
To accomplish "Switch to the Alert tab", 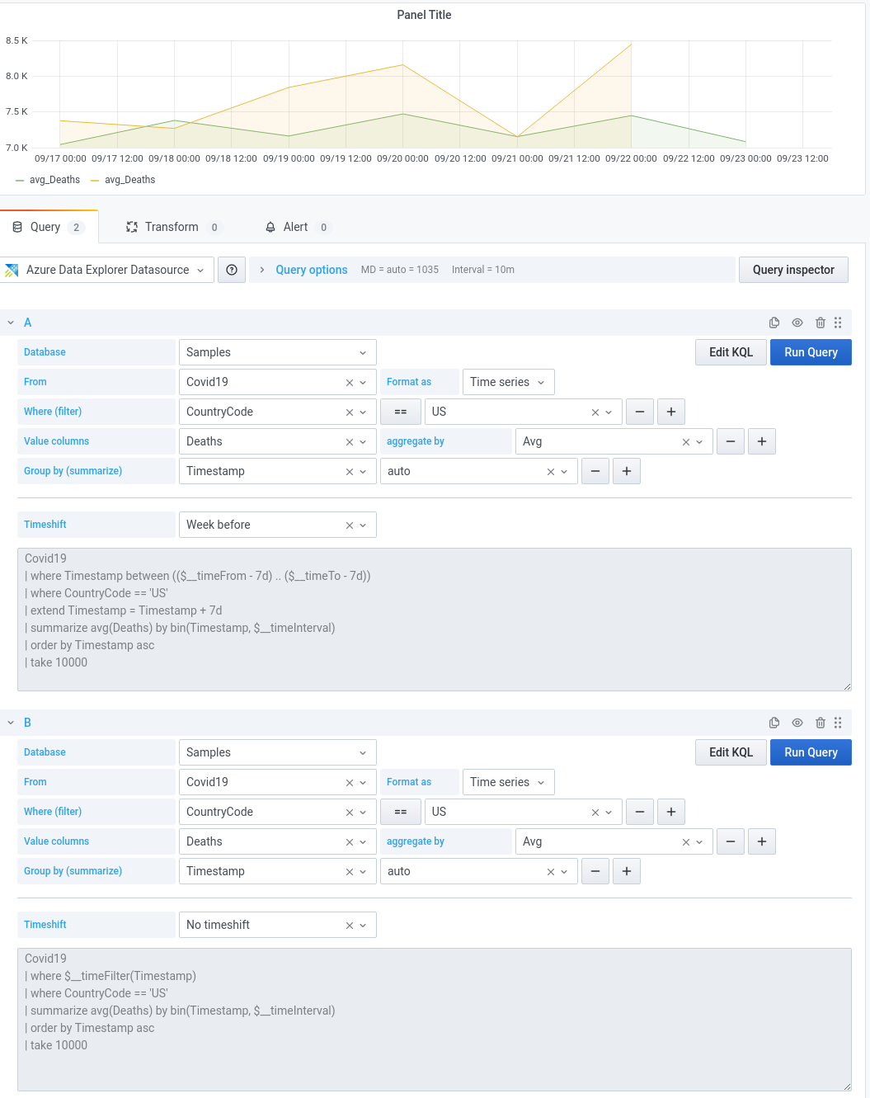I will pos(295,227).
